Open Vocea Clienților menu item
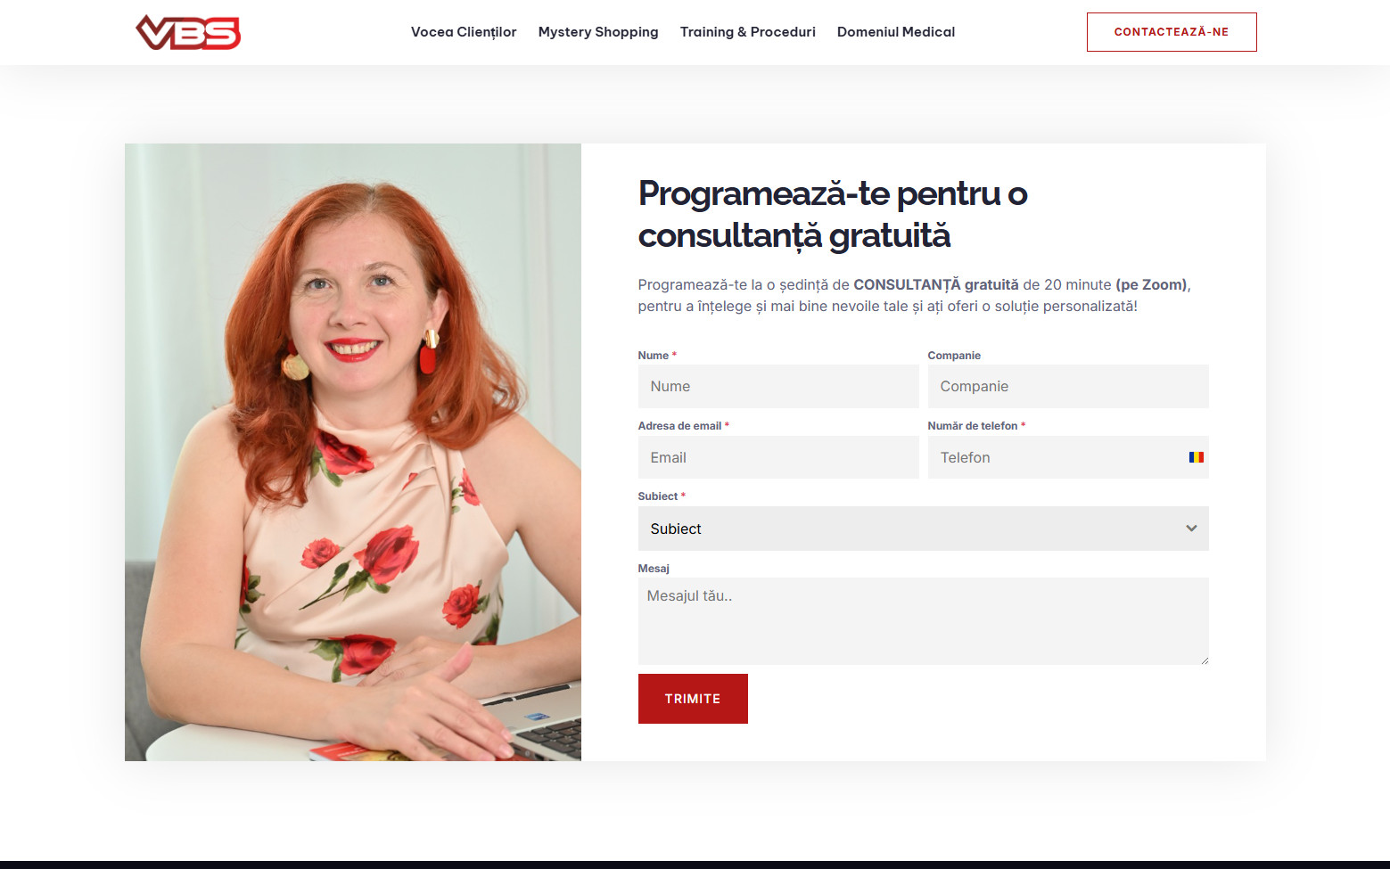Image resolution: width=1390 pixels, height=869 pixels. pyautogui.click(x=464, y=32)
